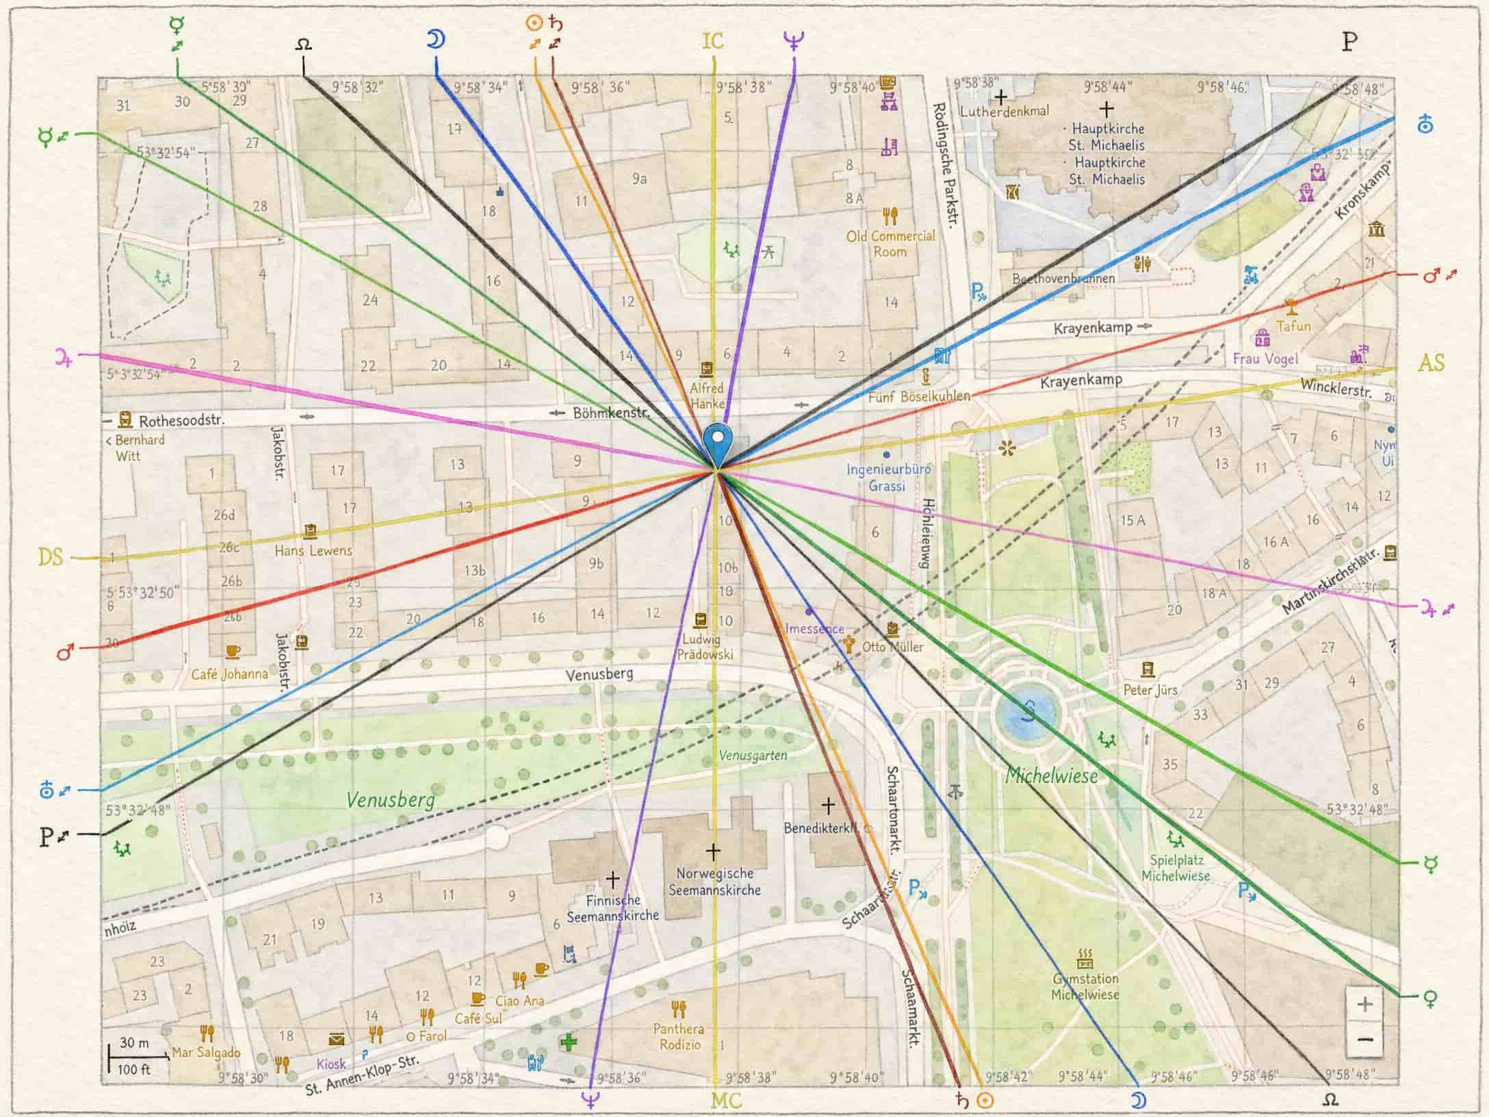Zoom in with the plus button
The height and width of the screenshot is (1117, 1489).
[1365, 1004]
